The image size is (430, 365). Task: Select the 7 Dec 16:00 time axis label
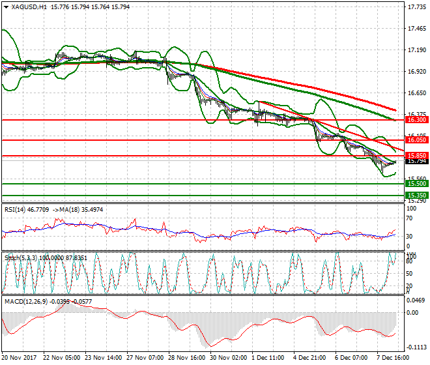pos(393,358)
